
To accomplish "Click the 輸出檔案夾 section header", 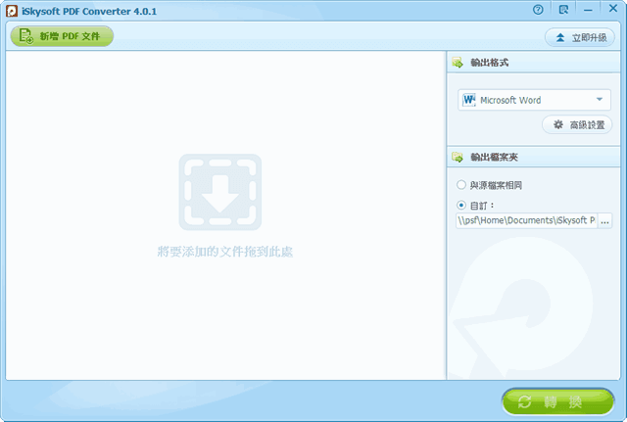I will pyautogui.click(x=533, y=157).
